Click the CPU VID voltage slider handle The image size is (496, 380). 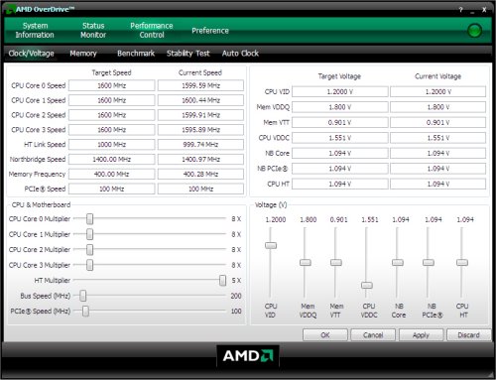coord(271,245)
